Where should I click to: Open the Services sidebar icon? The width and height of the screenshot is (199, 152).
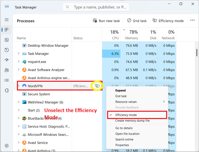coord(7,91)
